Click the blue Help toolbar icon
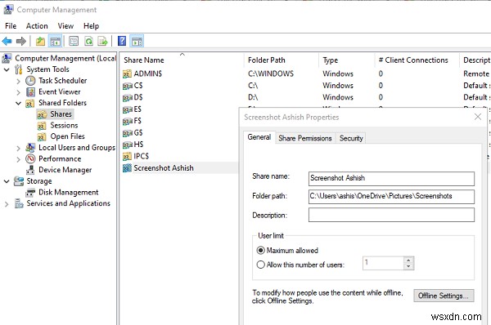This screenshot has width=491, height=325. [x=122, y=41]
